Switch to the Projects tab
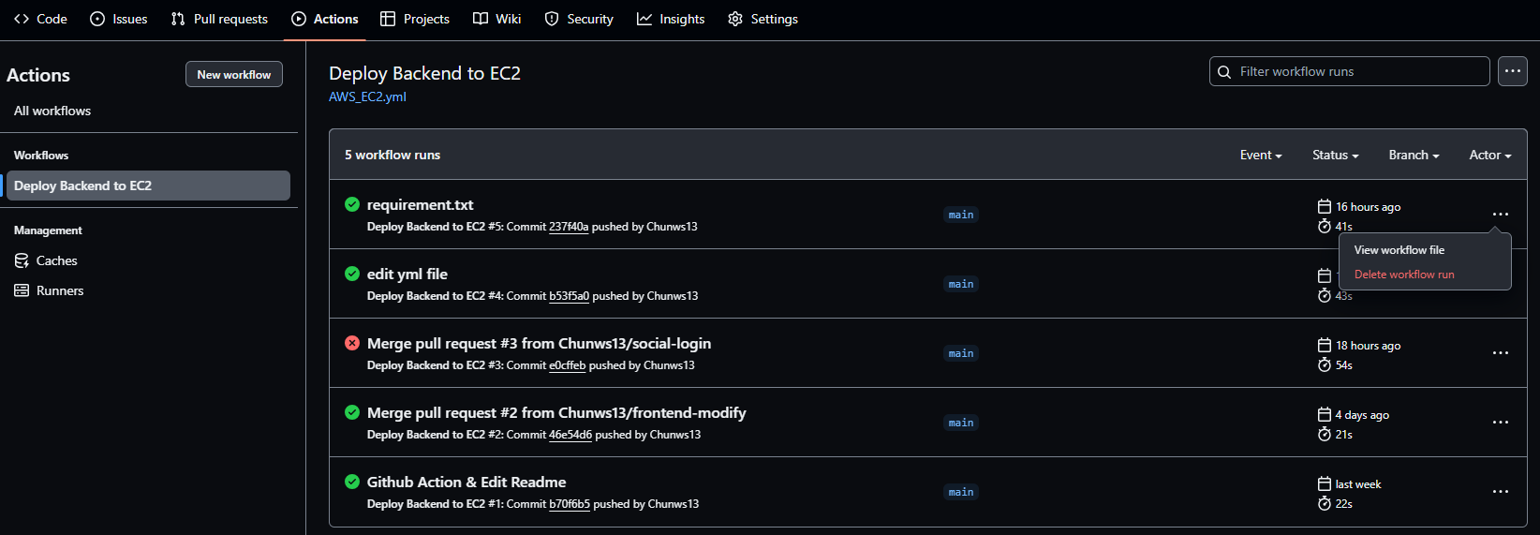The image size is (1540, 535). point(415,19)
